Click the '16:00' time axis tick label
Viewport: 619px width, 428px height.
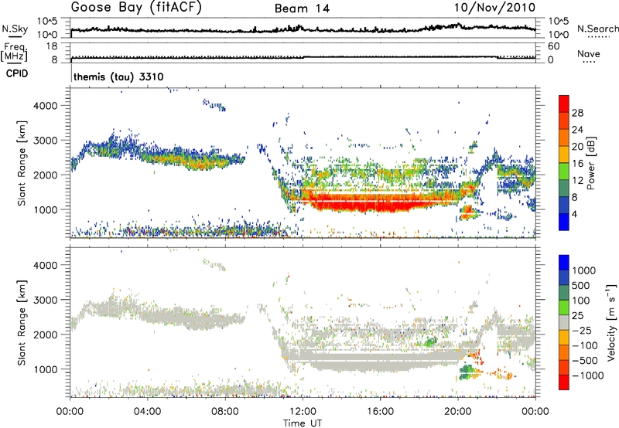pos(380,412)
